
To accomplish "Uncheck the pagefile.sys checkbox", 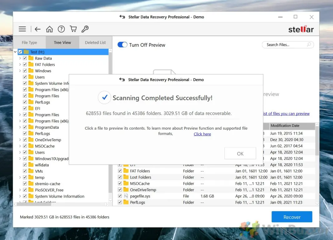I will click(120, 196).
